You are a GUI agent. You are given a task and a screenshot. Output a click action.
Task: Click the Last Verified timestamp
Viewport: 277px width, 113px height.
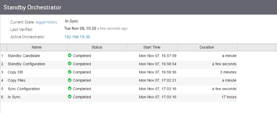pos(80,29)
